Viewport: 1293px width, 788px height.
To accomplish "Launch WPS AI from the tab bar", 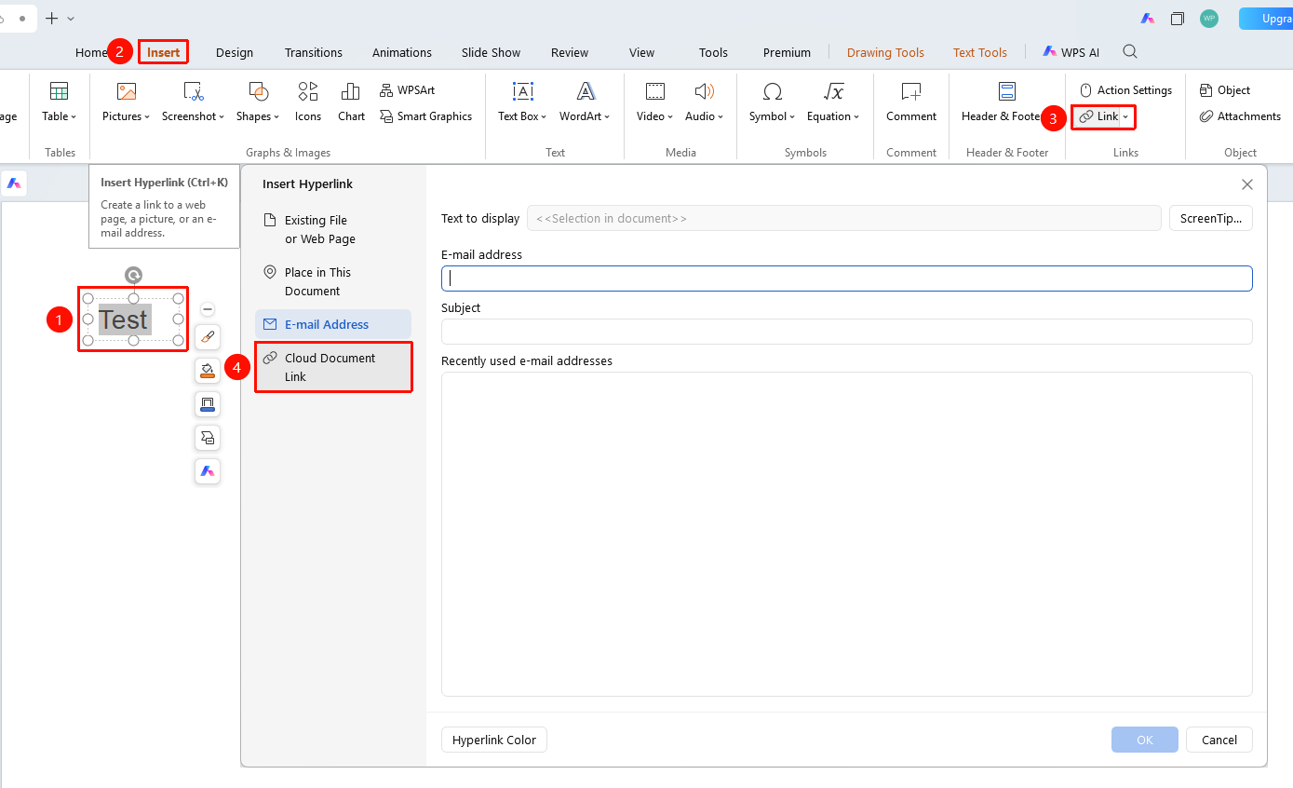I will click(1071, 52).
